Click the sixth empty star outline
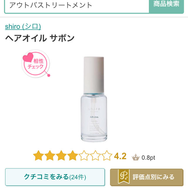 click(95, 156)
